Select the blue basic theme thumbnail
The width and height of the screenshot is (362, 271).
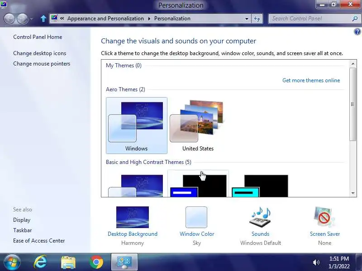tap(137, 184)
